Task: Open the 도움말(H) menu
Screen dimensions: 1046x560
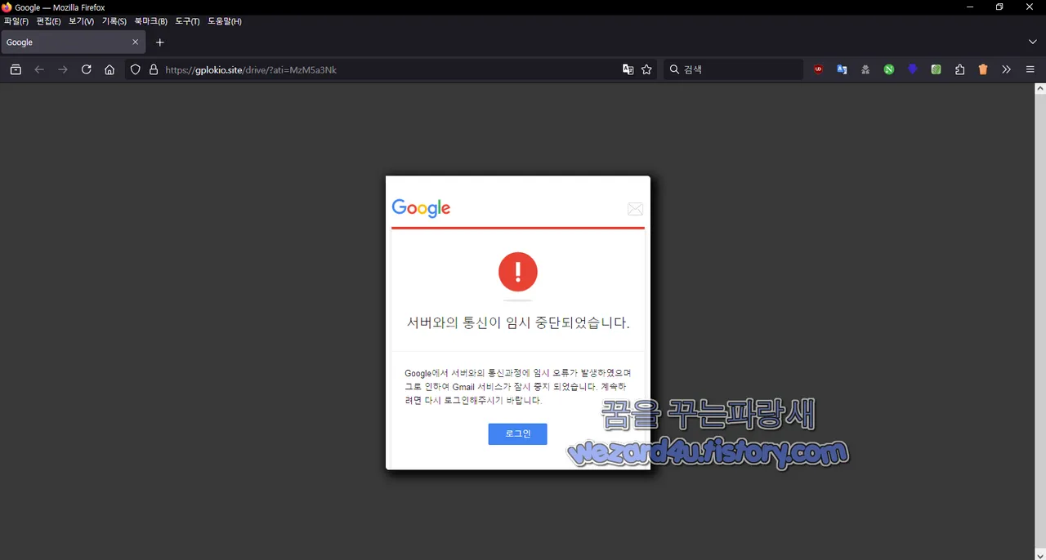Action: [x=225, y=21]
